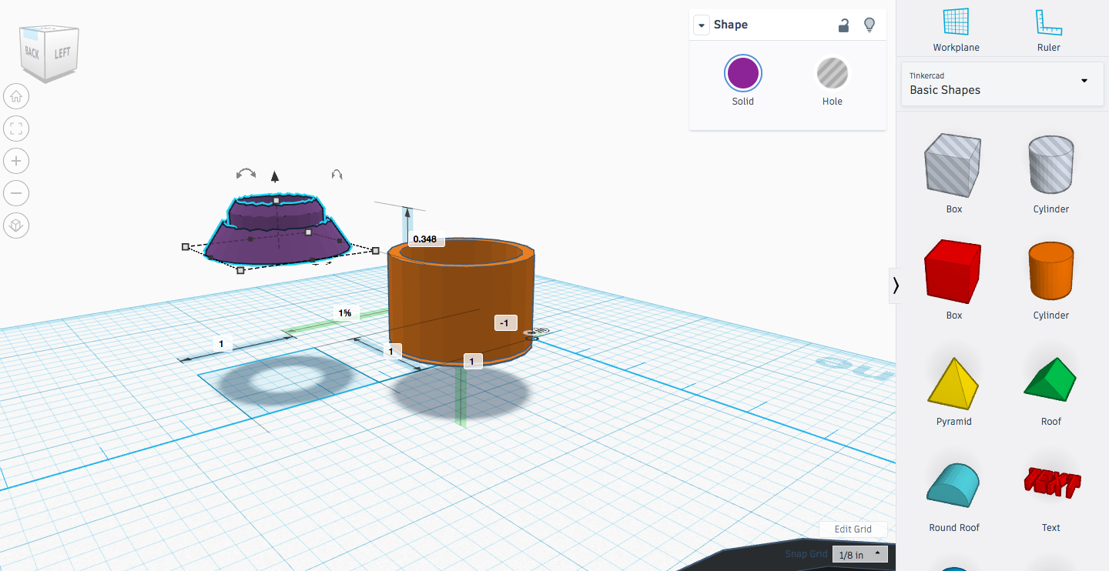Click the 1% dimension label
The width and height of the screenshot is (1109, 571).
[345, 313]
